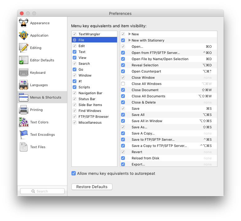Select the Printing printer icon
The height and width of the screenshot is (221, 241).
click(x=24, y=110)
